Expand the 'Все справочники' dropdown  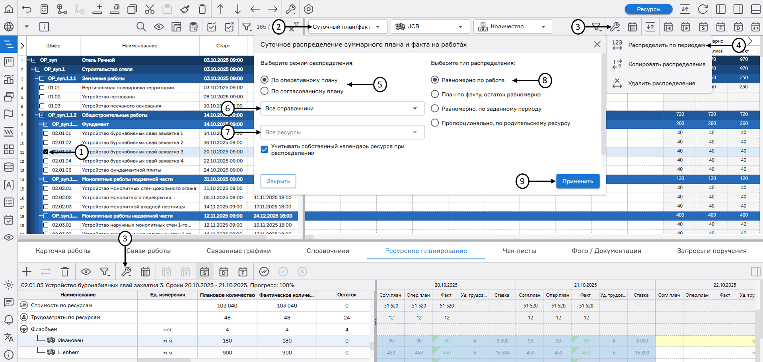point(342,109)
